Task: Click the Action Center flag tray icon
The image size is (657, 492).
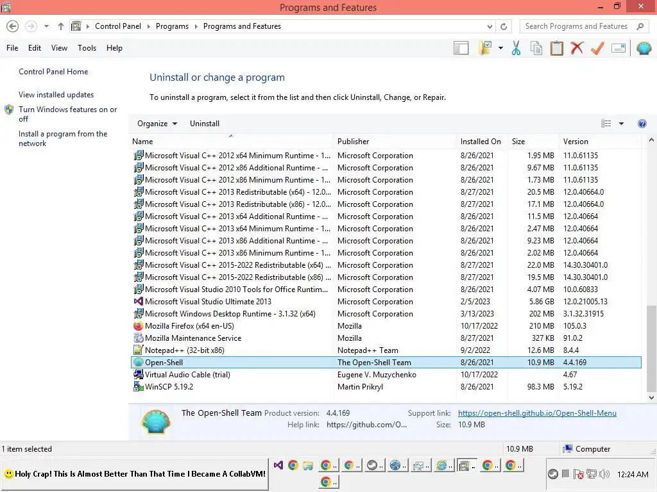Action: (x=578, y=474)
